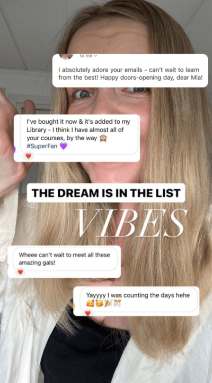Click the "to me" recipient label
This screenshot has width=212, height=383.
coord(86,56)
